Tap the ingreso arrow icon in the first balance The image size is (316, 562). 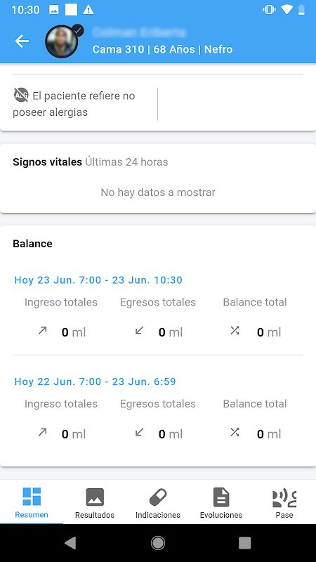43,331
